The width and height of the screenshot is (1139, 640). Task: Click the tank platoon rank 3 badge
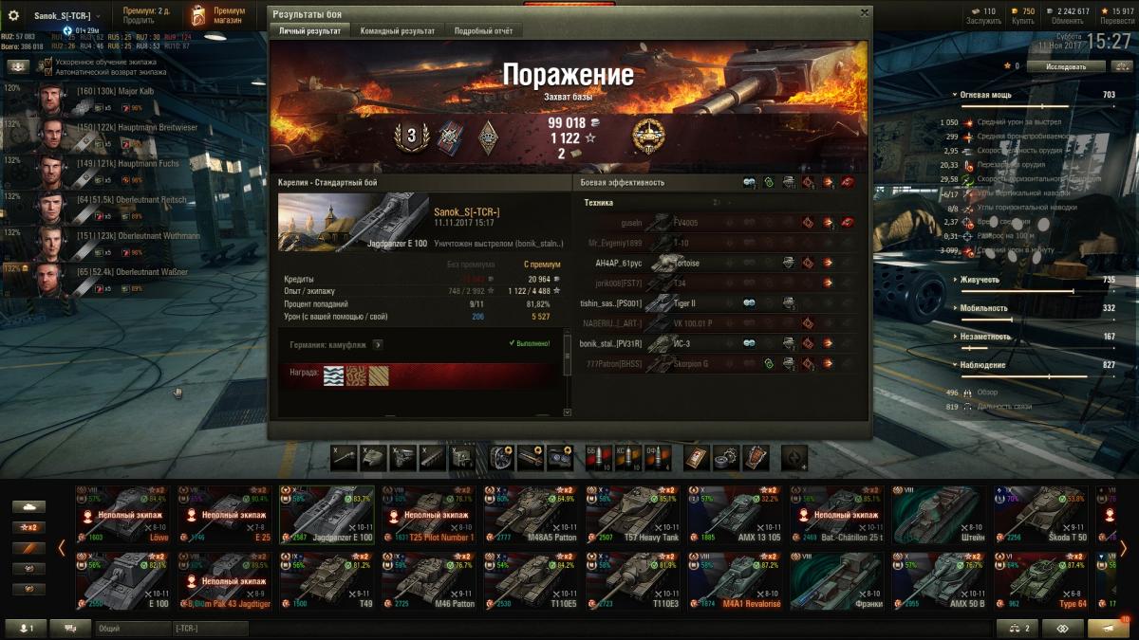pyautogui.click(x=412, y=137)
